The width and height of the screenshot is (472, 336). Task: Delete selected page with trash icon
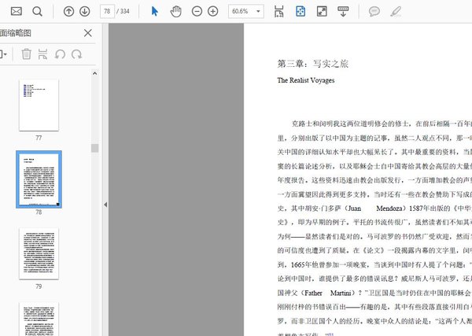(26, 54)
